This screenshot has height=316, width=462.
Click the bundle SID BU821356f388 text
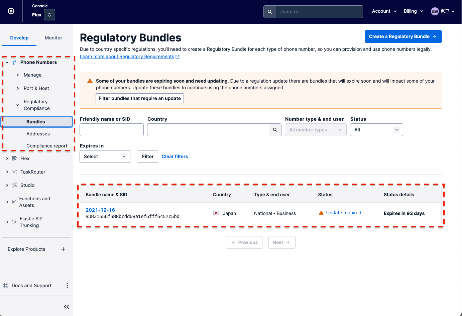[x=132, y=216]
